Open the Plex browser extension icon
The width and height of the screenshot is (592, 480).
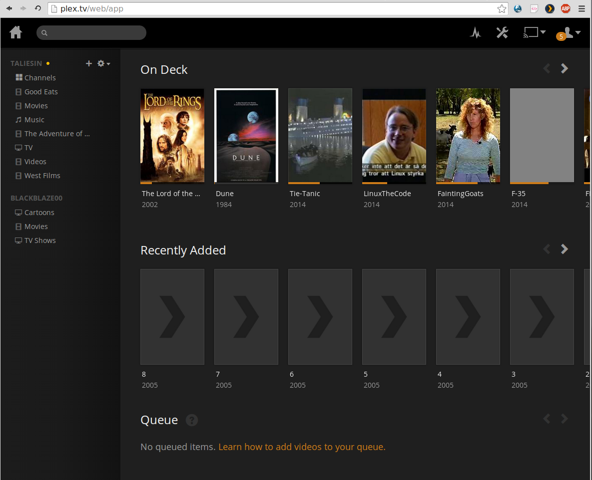550,8
